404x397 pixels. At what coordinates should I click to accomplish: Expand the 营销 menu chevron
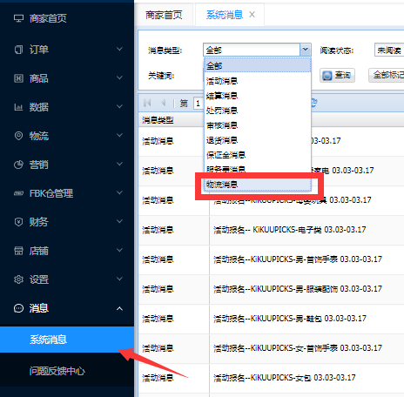tap(119, 164)
